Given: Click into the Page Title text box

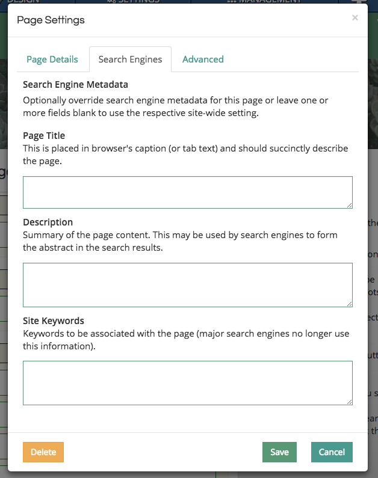Looking at the screenshot, I should pos(187,192).
